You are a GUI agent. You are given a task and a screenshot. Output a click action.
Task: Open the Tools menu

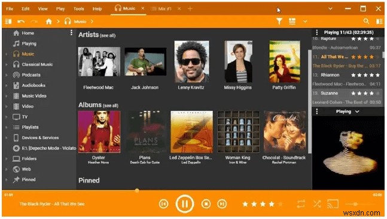coord(79,9)
